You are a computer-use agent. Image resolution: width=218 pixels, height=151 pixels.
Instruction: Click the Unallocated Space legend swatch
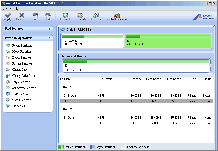pos(123,147)
